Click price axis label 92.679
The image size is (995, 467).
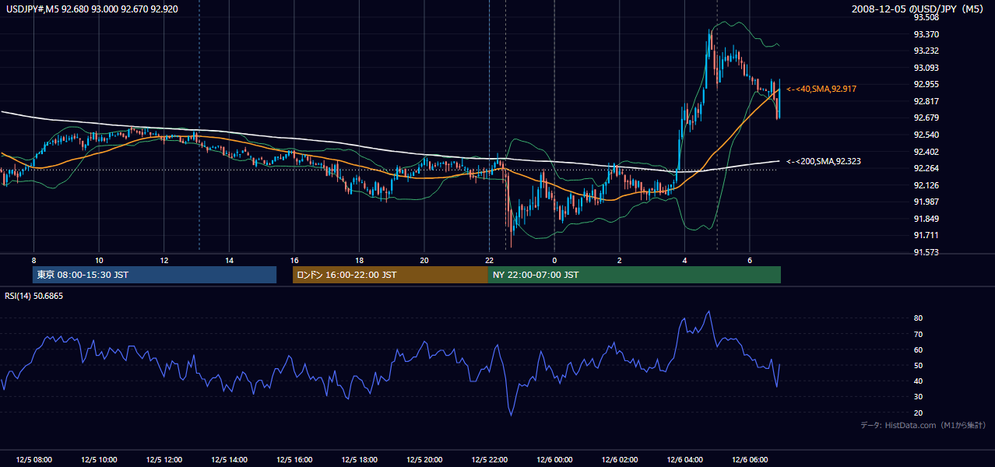point(926,118)
